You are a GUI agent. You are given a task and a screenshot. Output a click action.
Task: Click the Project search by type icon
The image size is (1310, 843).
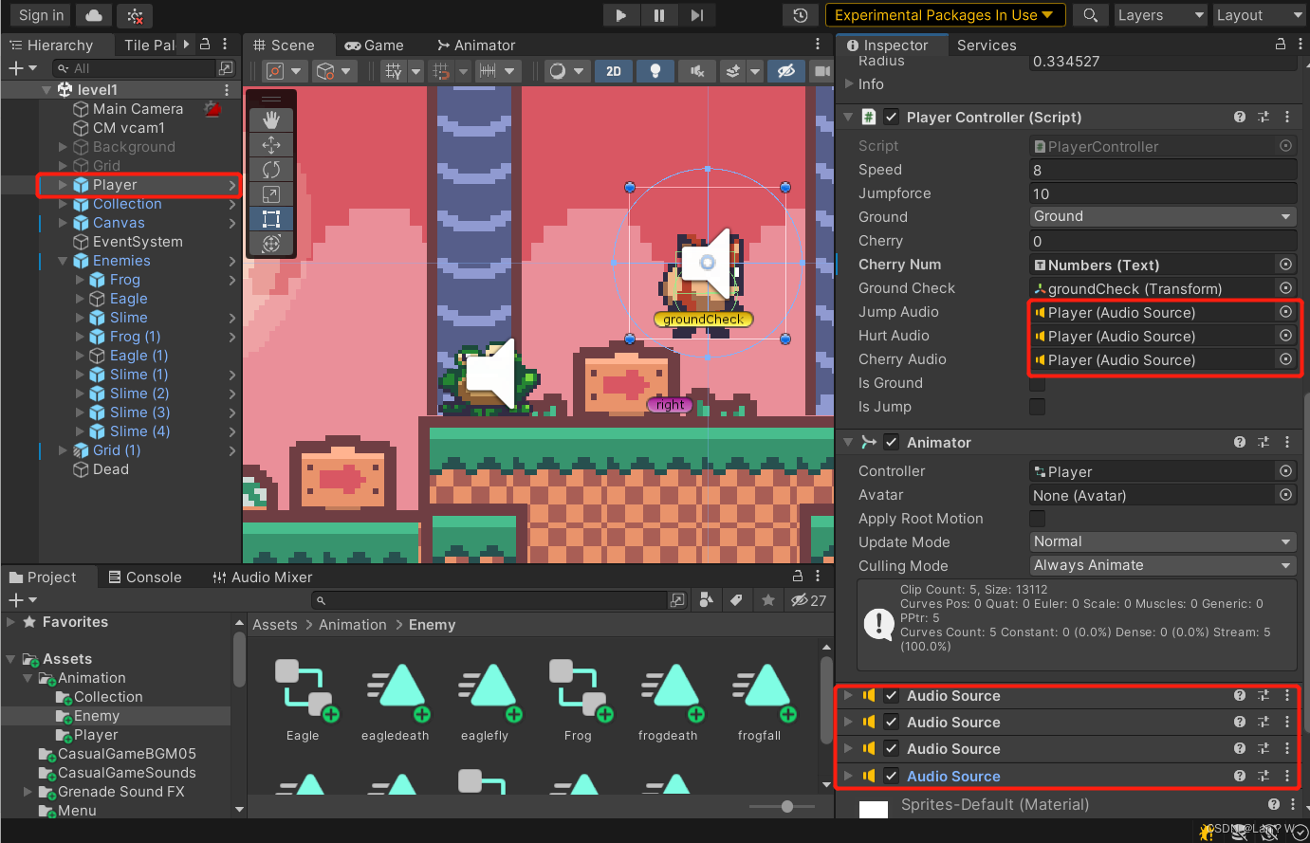[x=706, y=600]
